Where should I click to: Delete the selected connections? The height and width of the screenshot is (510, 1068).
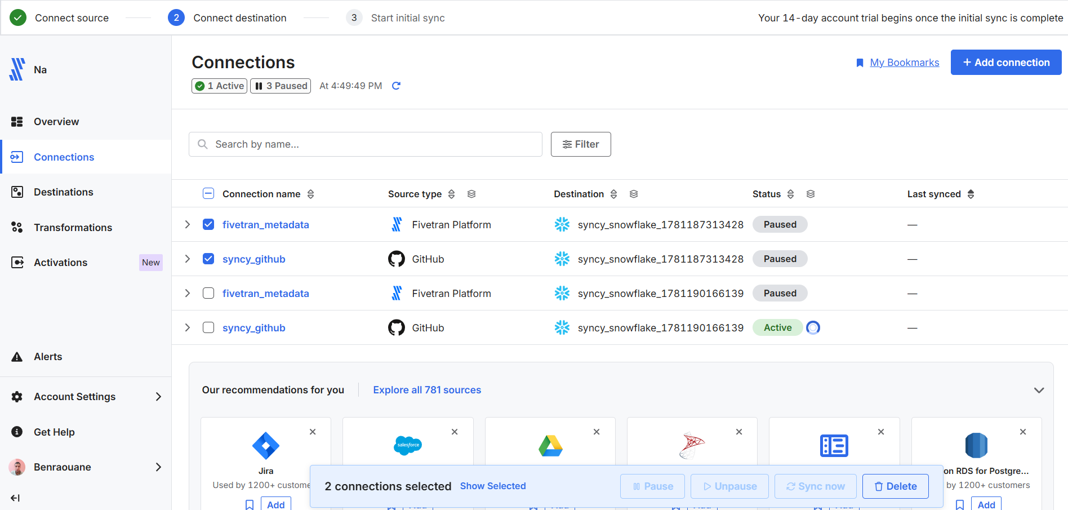896,486
